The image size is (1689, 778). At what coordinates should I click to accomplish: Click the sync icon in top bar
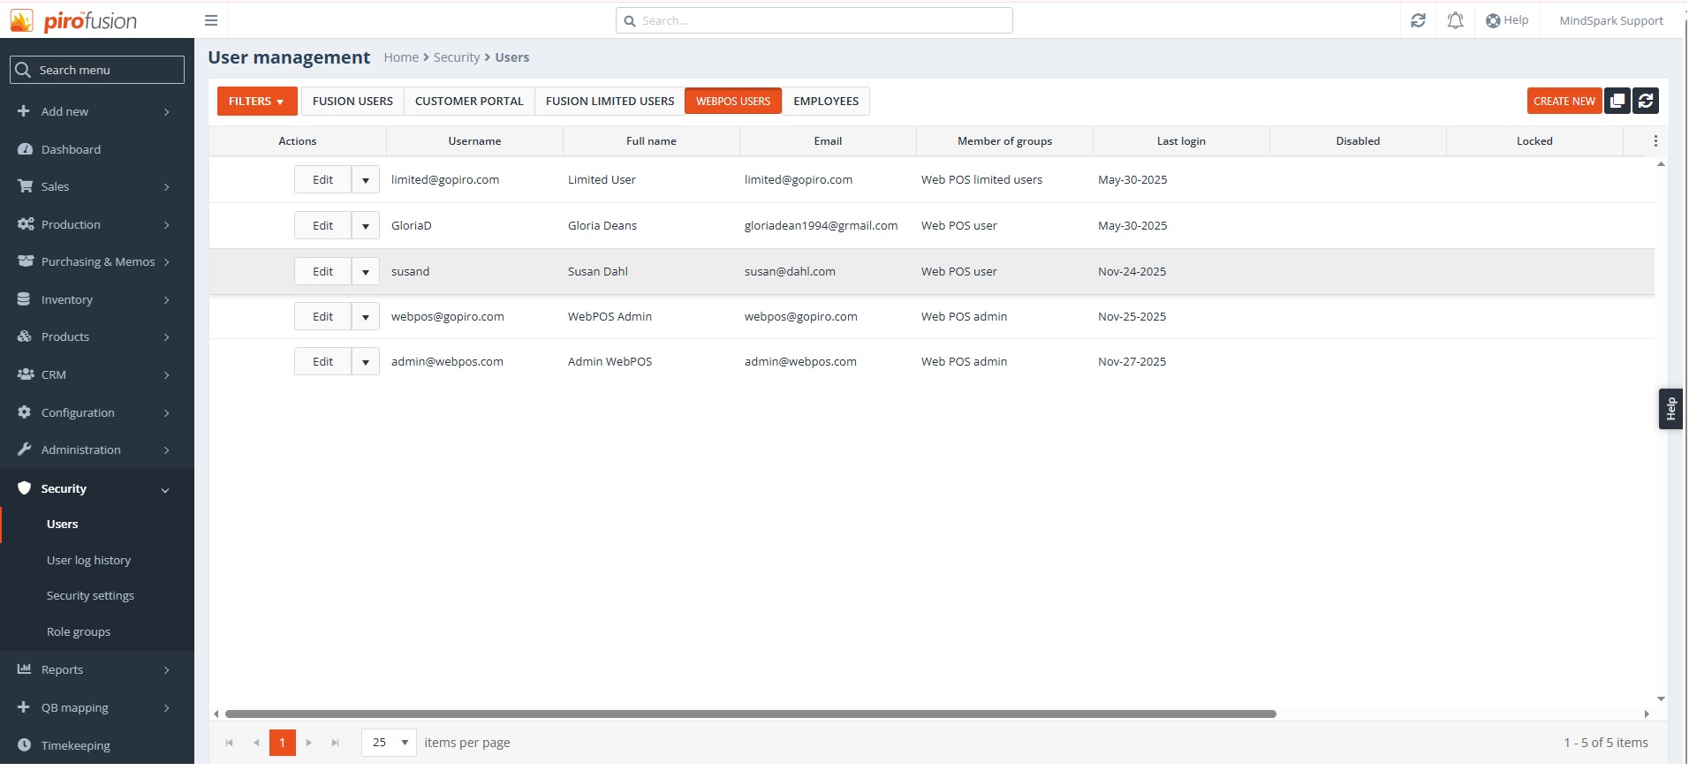(1418, 20)
